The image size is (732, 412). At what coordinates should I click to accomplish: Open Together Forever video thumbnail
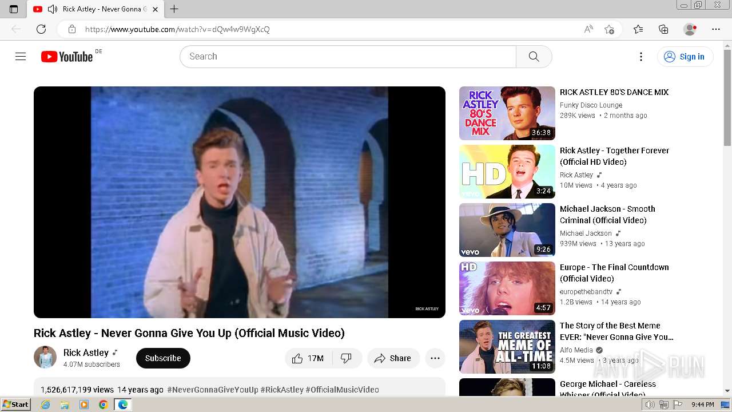point(507,172)
